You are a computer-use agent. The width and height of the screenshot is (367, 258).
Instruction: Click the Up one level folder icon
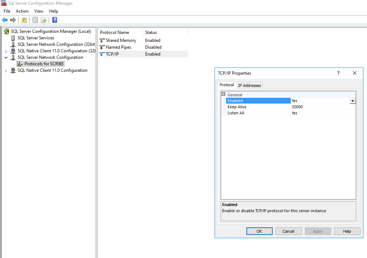pyautogui.click(x=24, y=20)
